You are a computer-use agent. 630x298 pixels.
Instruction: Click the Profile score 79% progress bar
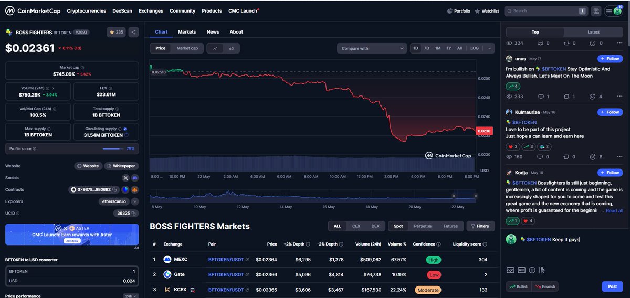113,148
